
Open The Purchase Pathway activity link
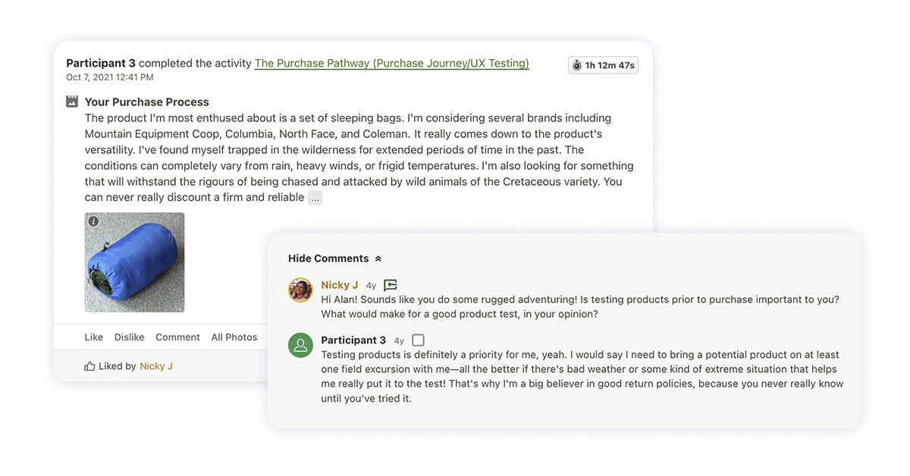(391, 64)
